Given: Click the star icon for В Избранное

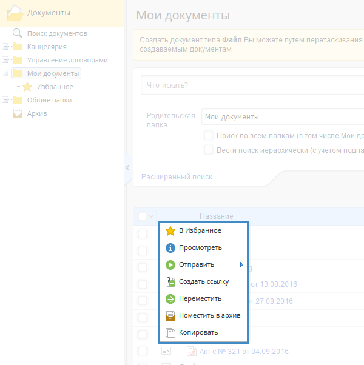Looking at the screenshot, I should click(x=170, y=231).
